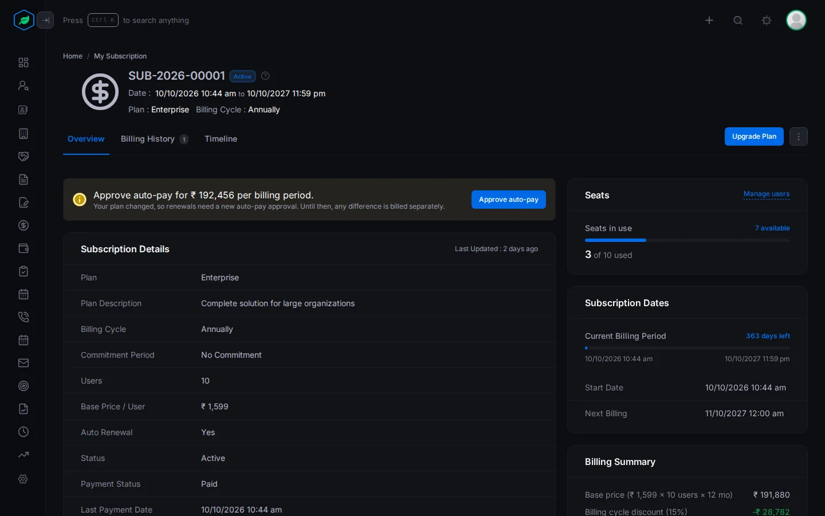825x516 pixels.
Task: Open the trending arrow analytics icon in sidebar
Action: point(23,455)
